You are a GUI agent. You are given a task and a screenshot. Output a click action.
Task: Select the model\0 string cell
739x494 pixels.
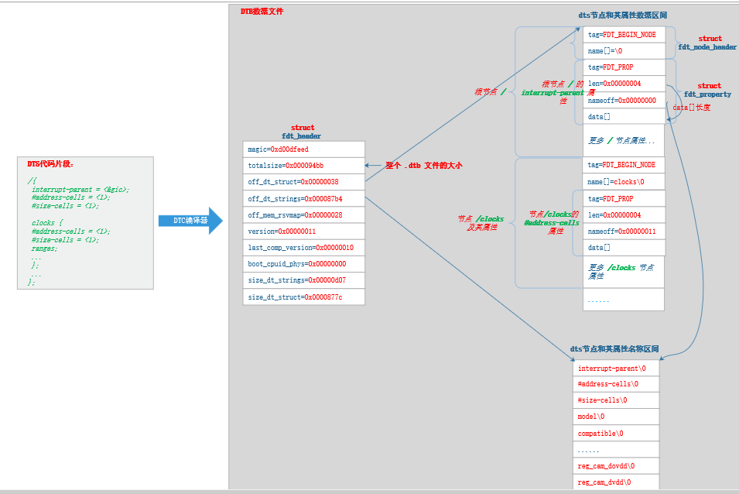[616, 417]
